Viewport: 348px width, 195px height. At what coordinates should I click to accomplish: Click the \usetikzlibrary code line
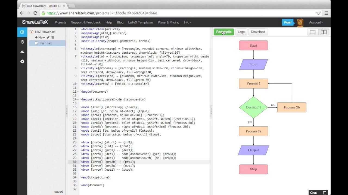pos(116,41)
